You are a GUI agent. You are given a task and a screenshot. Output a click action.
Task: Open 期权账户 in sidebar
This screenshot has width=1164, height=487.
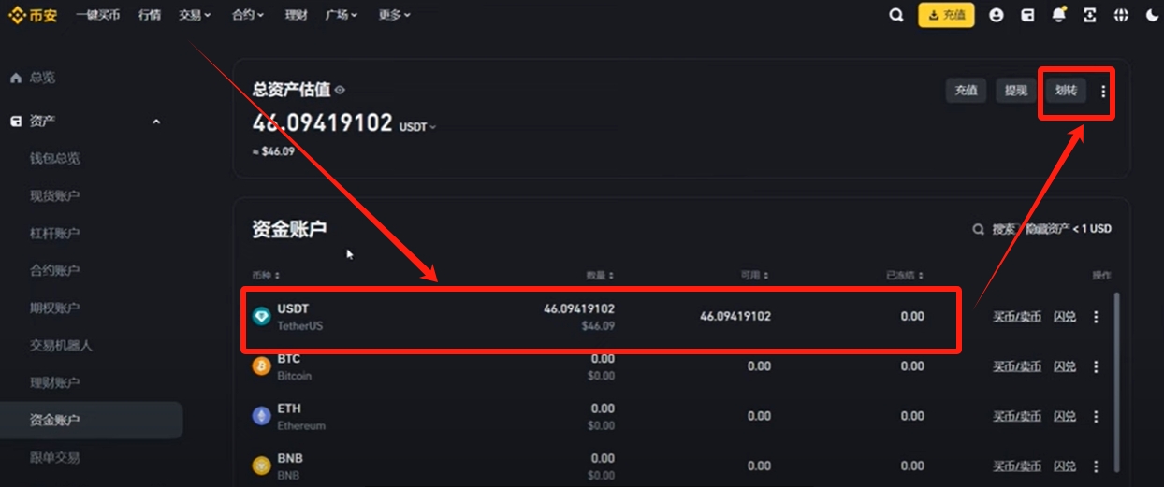tap(55, 308)
